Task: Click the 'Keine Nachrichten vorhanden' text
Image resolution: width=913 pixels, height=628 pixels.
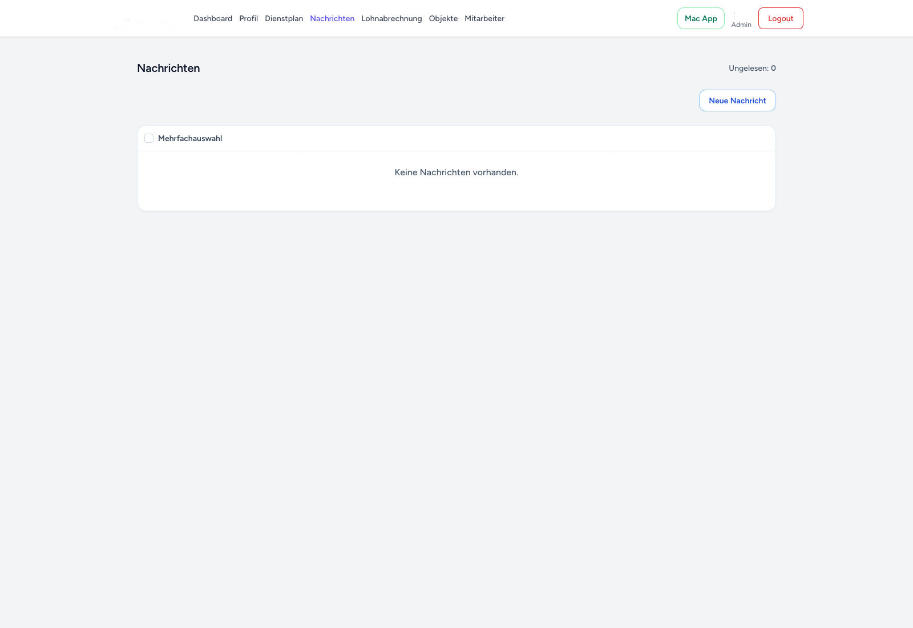Action: [x=456, y=172]
